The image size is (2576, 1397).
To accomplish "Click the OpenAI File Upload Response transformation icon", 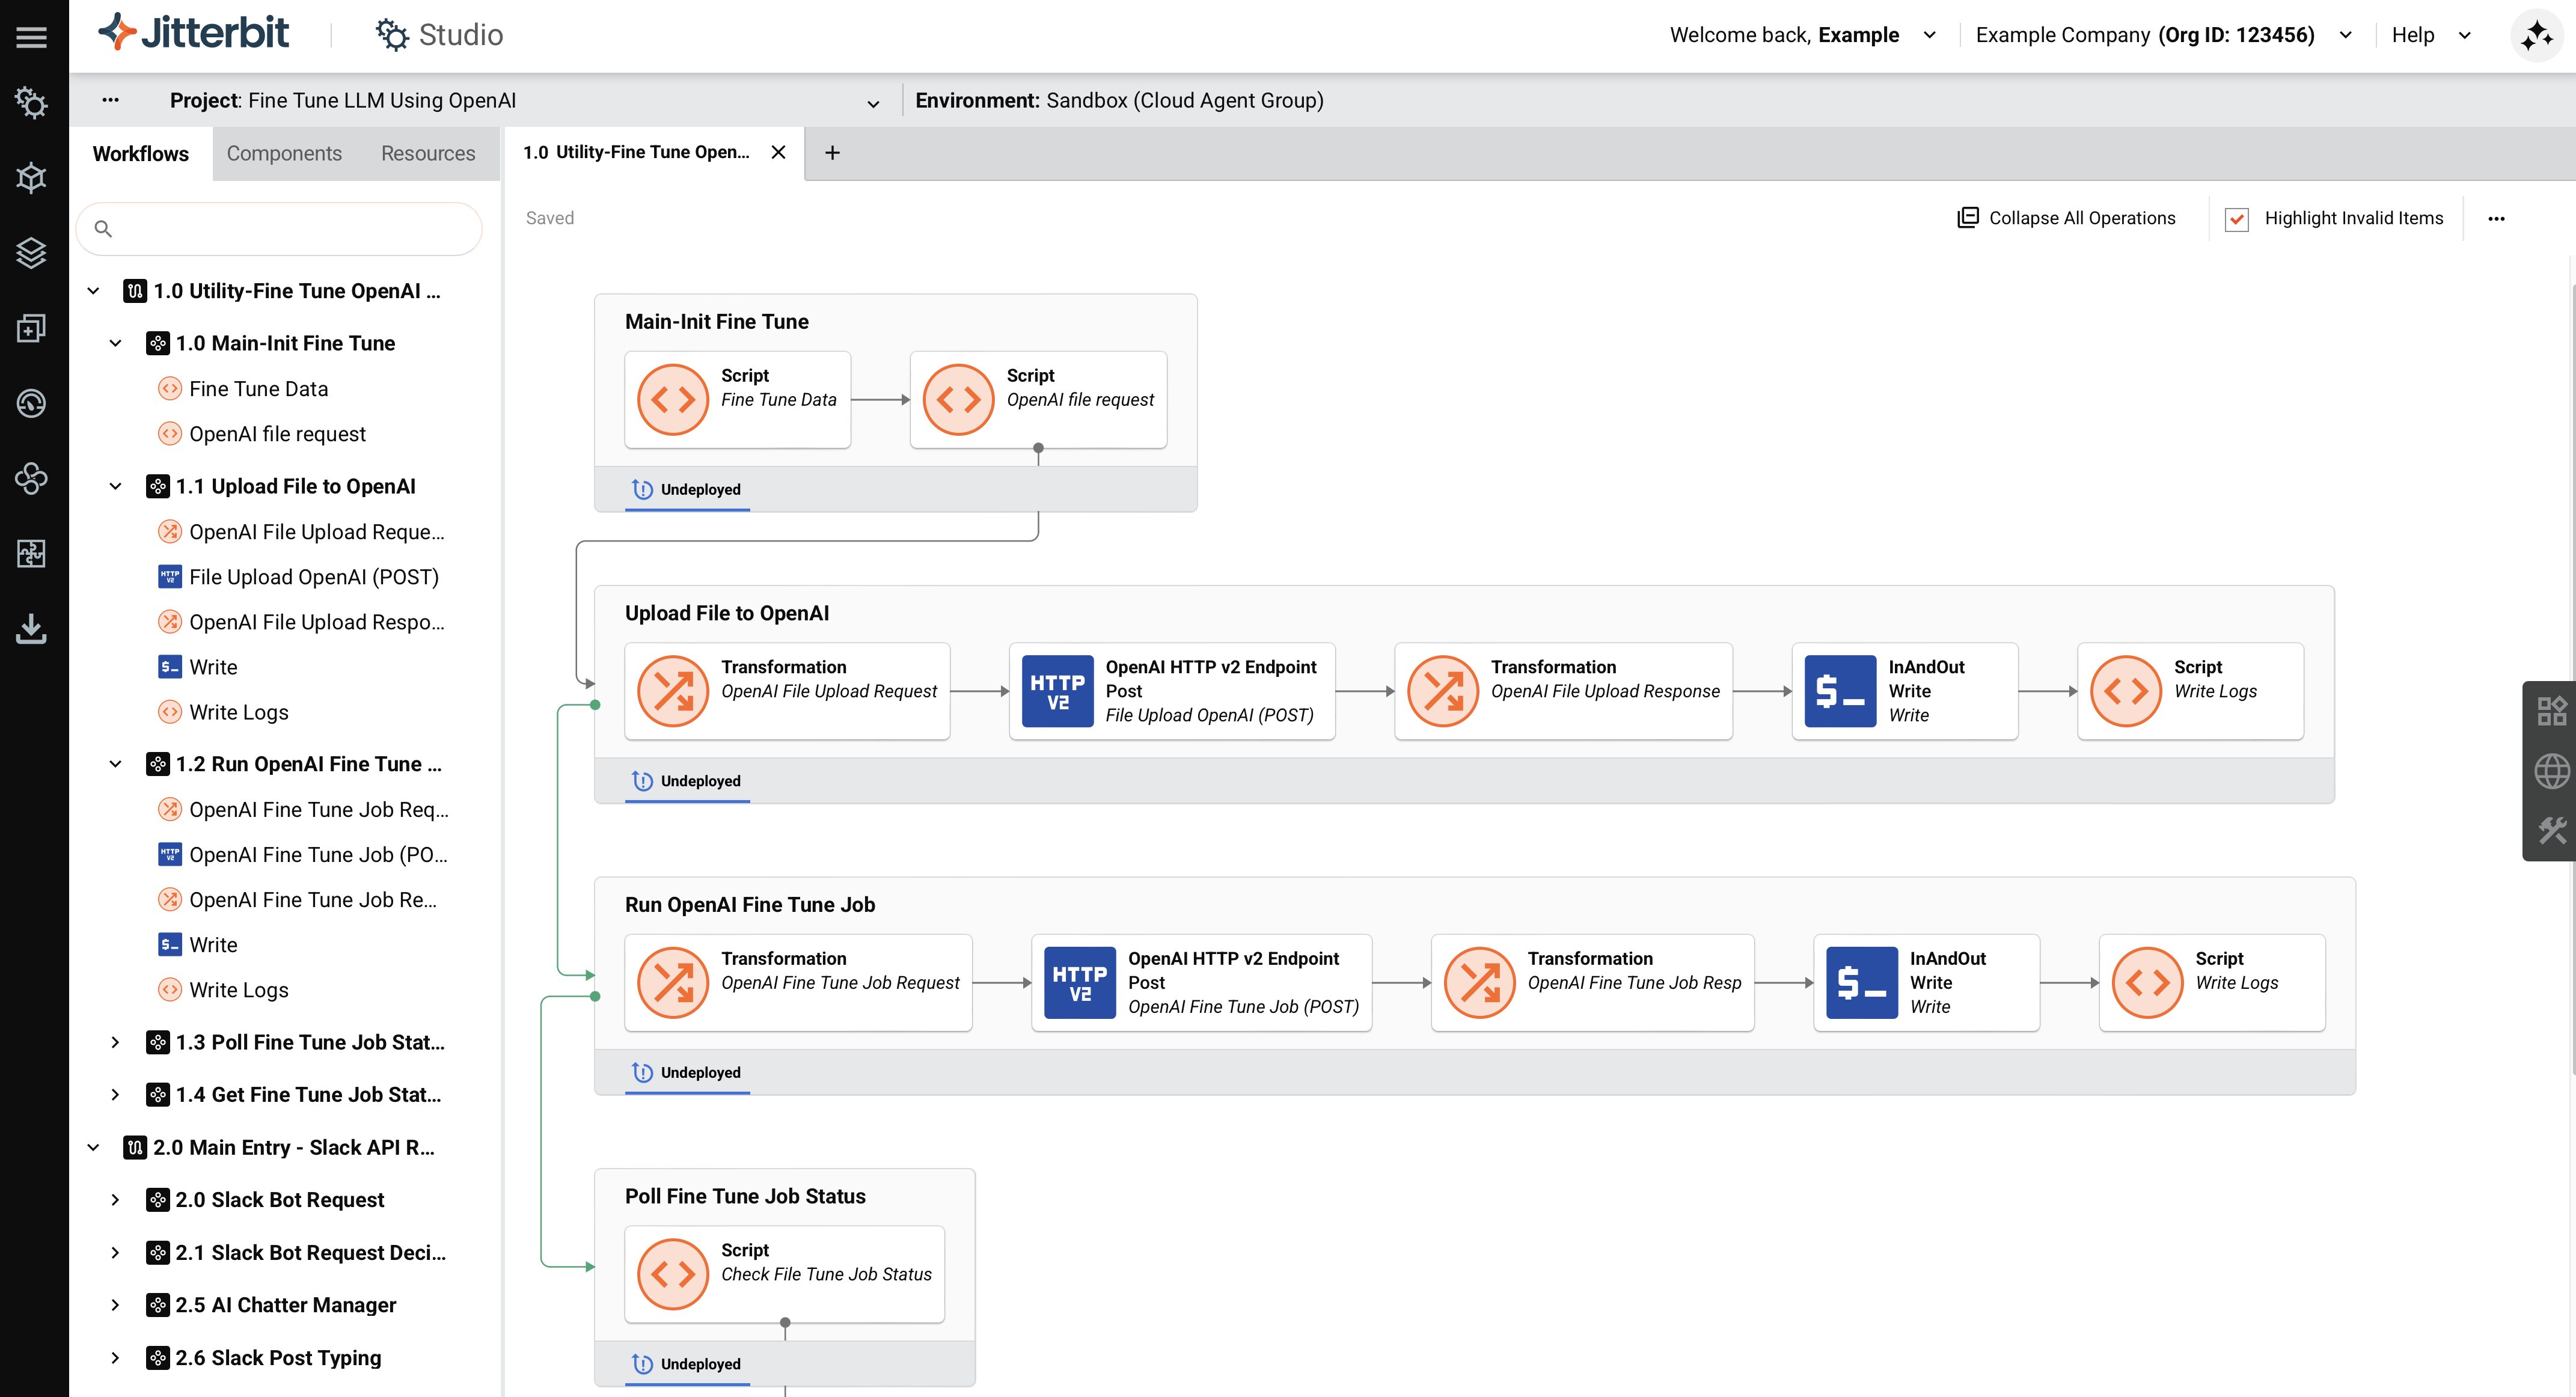I will pyautogui.click(x=1442, y=691).
